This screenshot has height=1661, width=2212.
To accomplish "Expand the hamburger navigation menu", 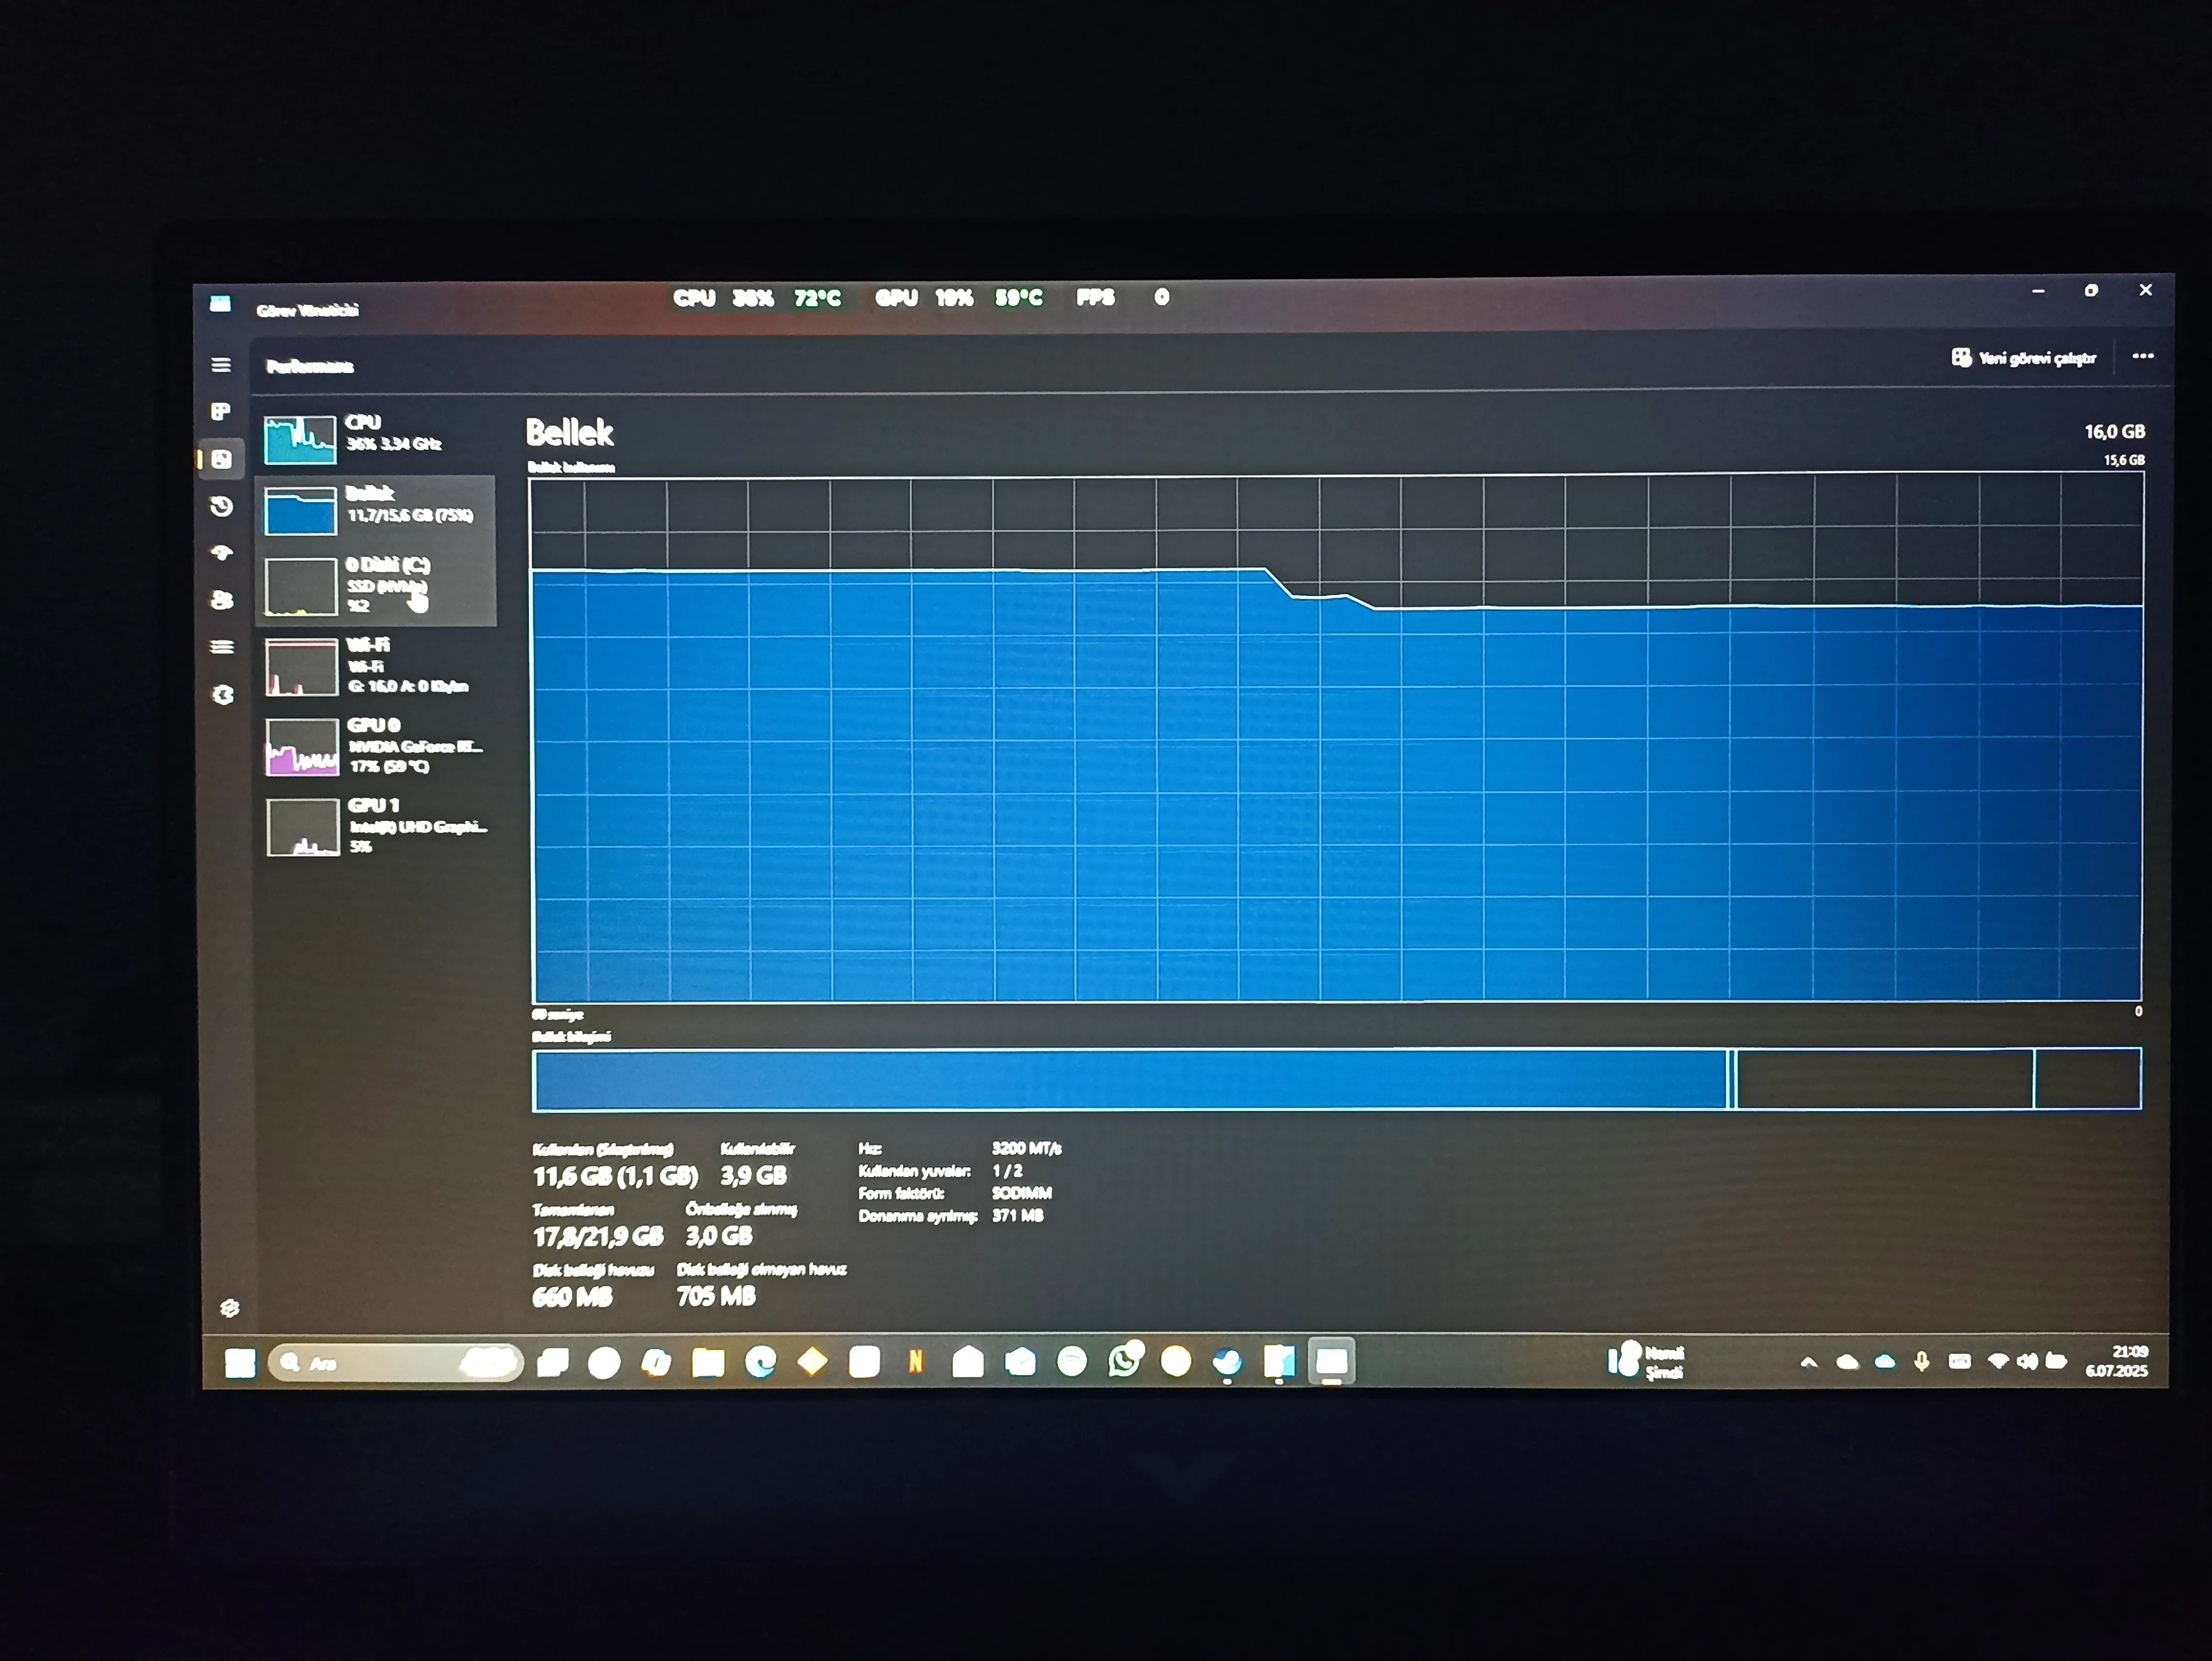I will click(221, 365).
